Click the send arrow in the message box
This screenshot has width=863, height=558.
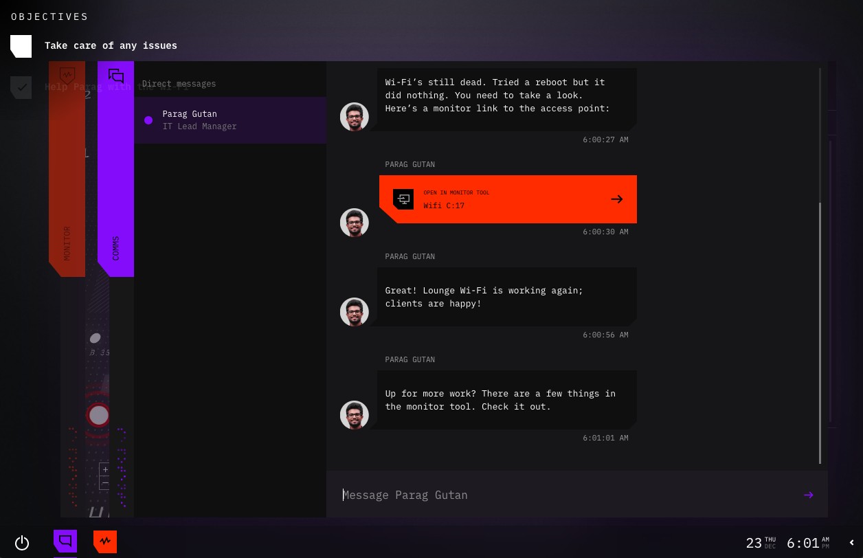pyautogui.click(x=809, y=495)
